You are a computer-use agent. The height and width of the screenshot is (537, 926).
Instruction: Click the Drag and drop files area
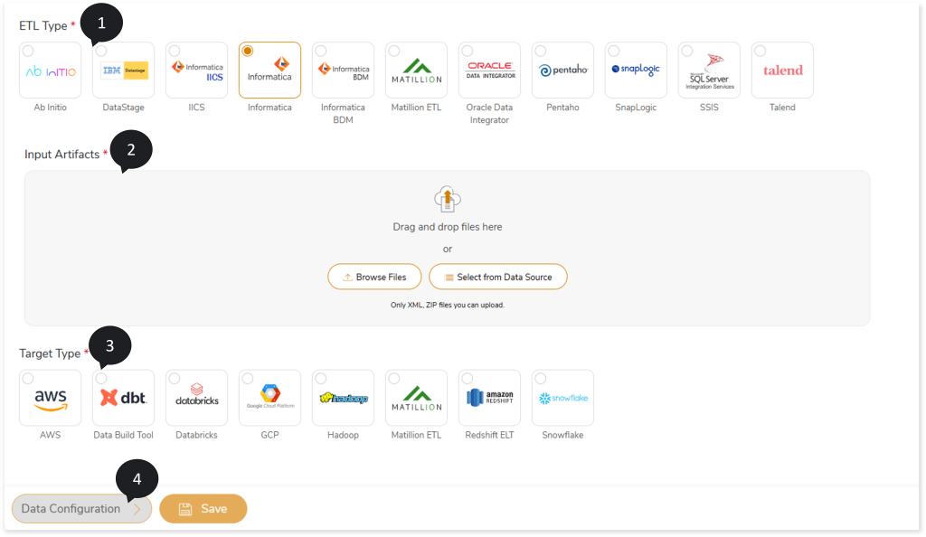447,227
